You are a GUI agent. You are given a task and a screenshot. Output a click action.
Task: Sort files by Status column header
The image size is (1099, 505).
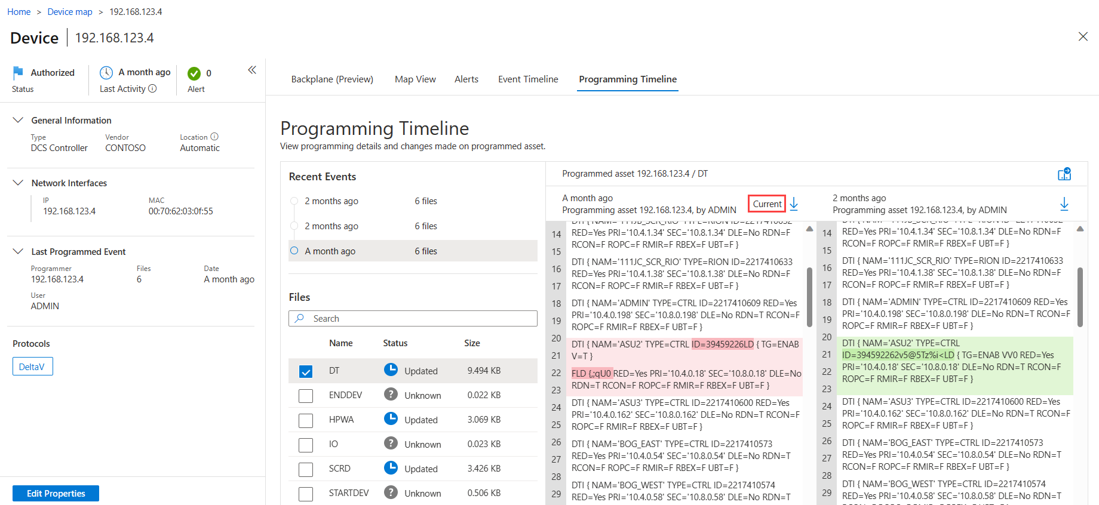point(395,343)
